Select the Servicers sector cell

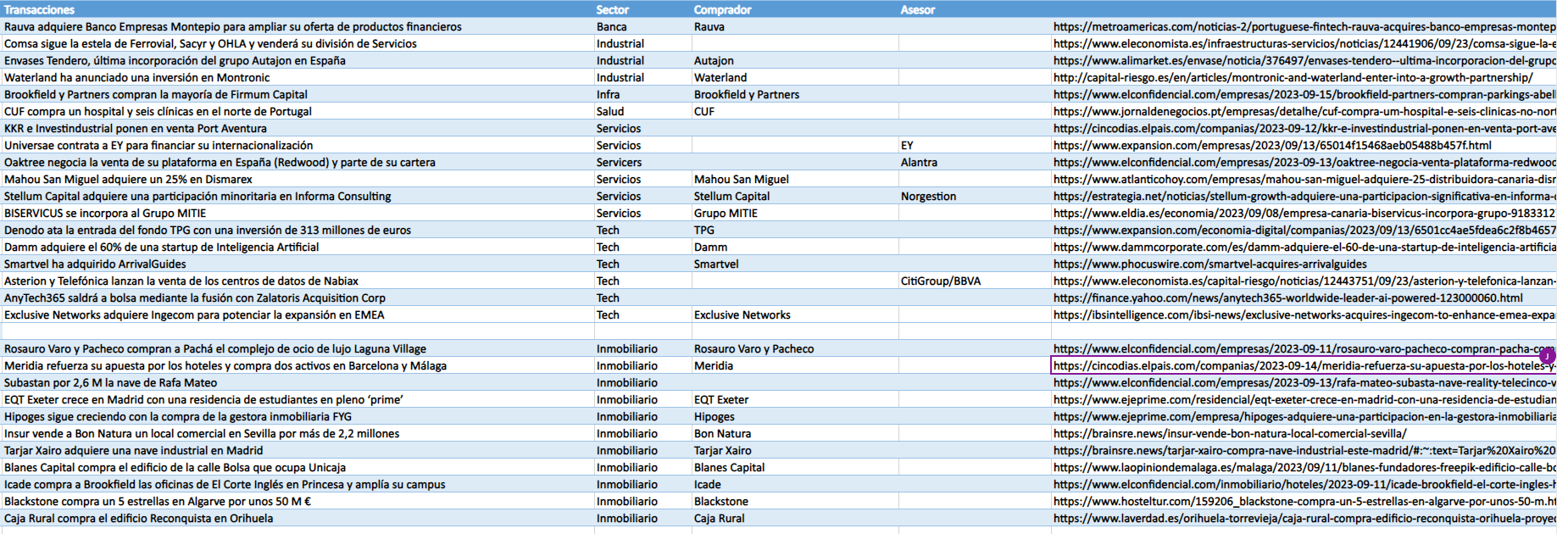642,162
